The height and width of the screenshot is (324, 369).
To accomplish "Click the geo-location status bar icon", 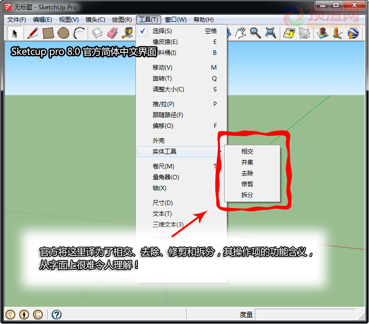I will [x=10, y=315].
